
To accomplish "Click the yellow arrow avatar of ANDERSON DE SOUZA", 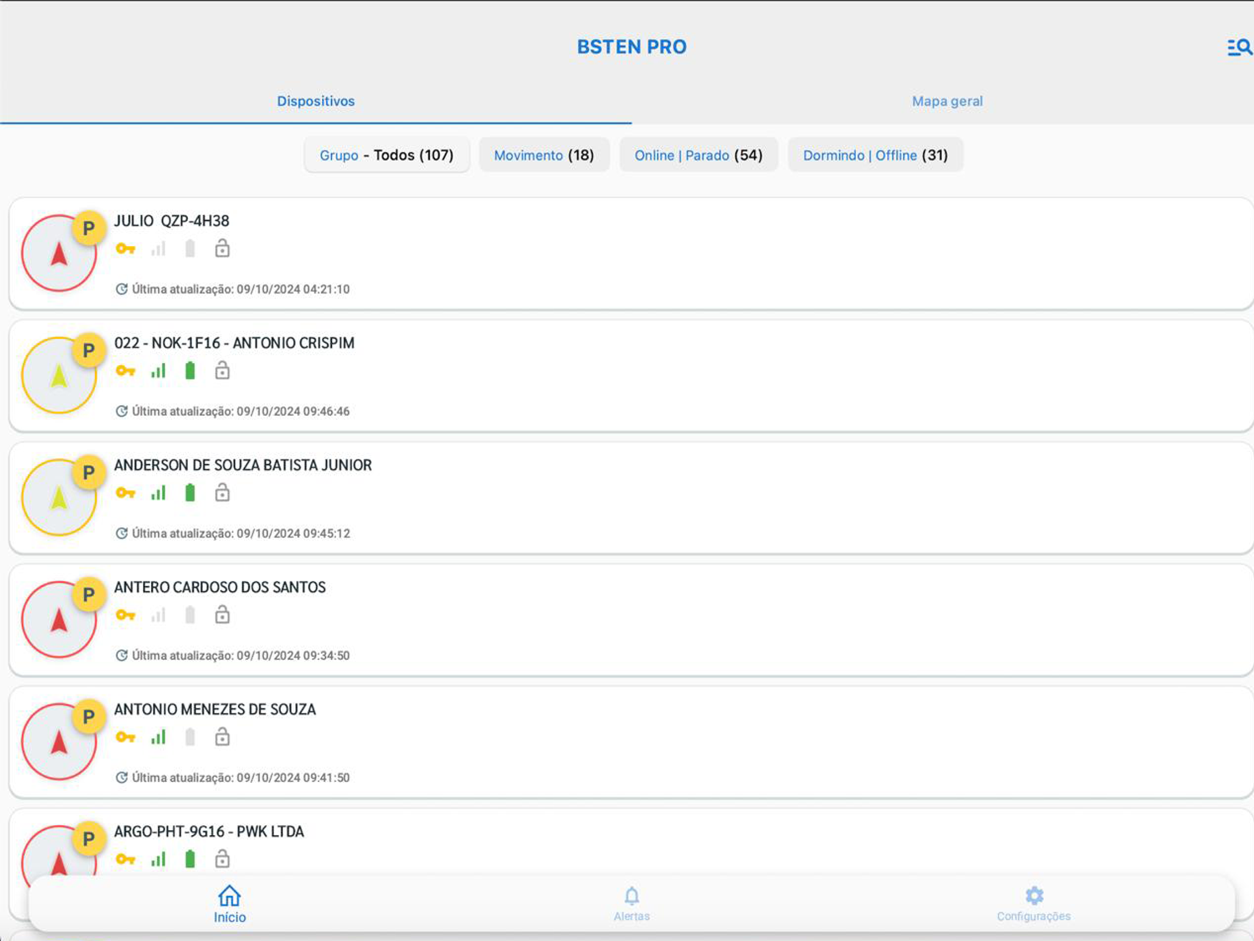I will point(59,497).
